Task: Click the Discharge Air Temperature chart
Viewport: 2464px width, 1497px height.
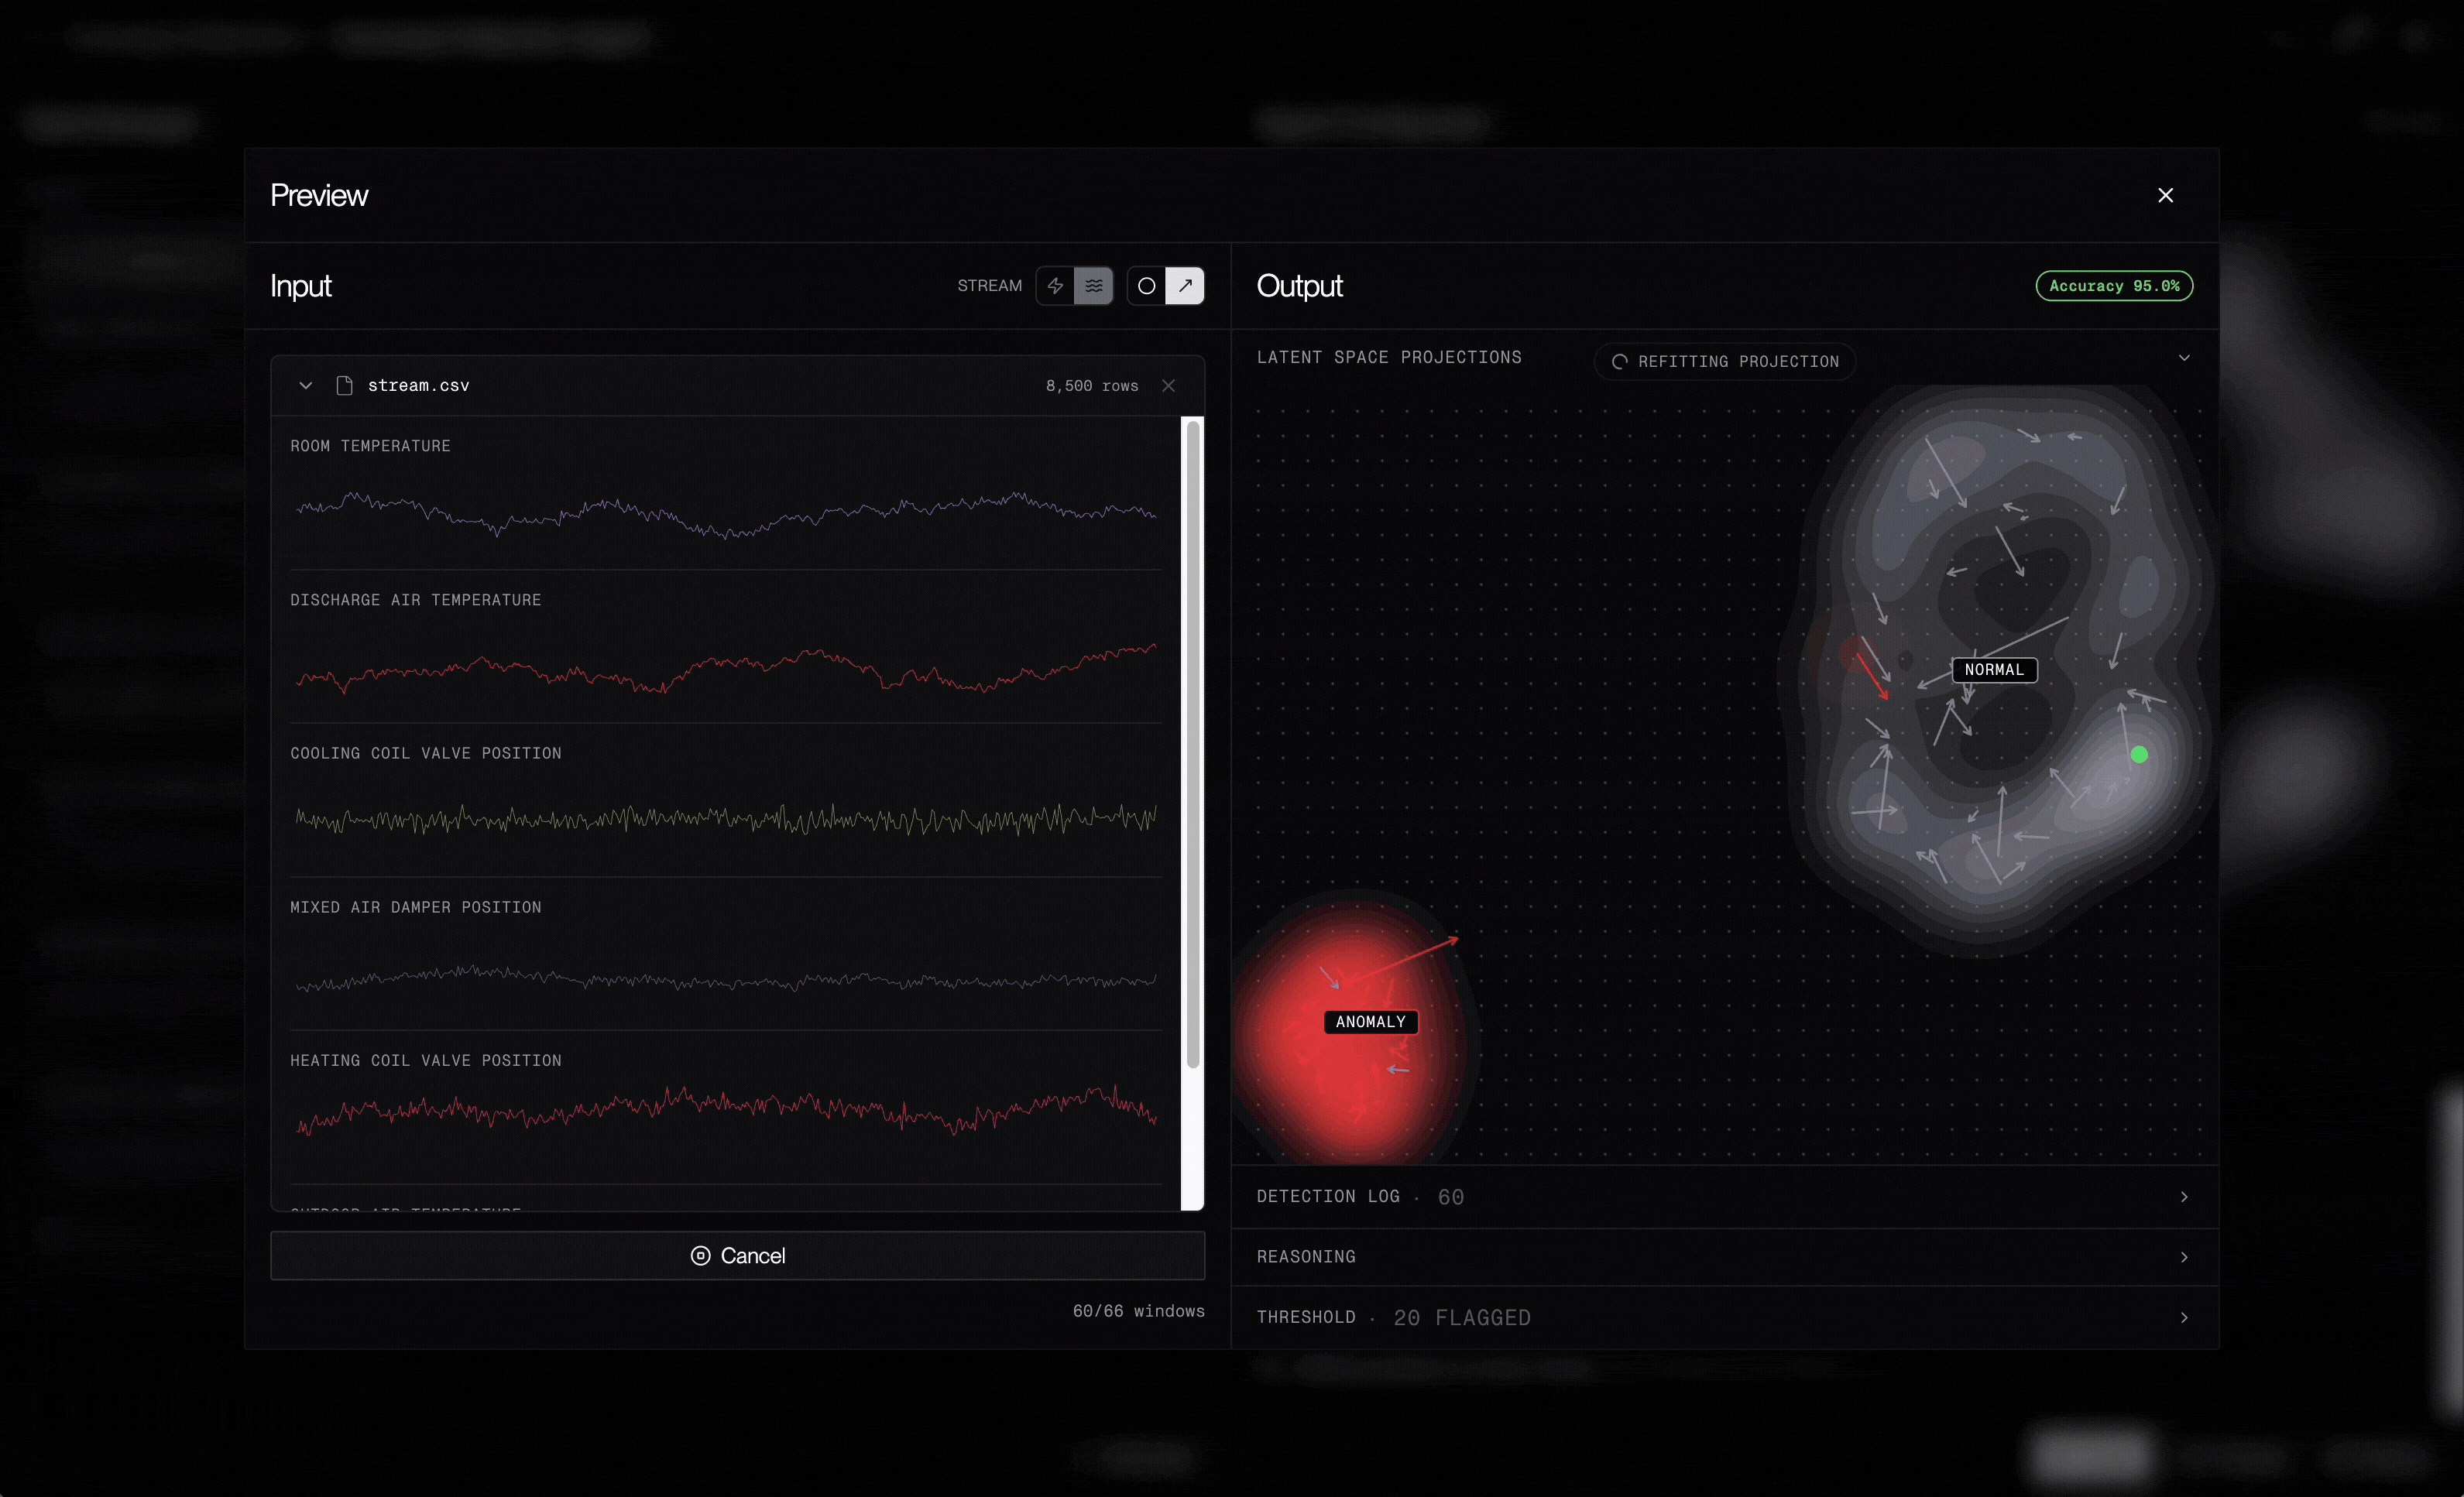Action: click(726, 667)
